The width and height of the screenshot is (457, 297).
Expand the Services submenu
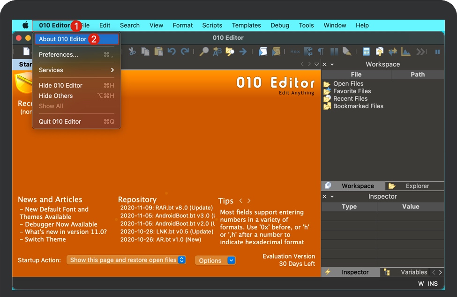(76, 70)
